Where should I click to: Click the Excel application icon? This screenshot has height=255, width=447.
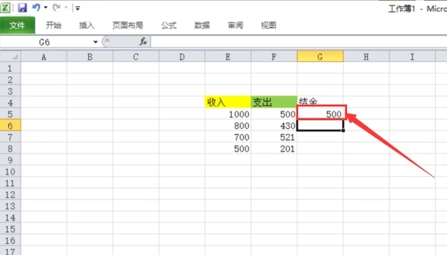click(5, 8)
